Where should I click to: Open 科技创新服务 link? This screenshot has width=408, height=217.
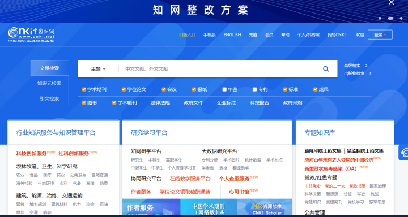pos(32,153)
